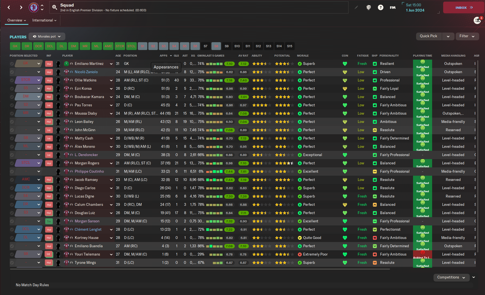485x295 pixels.
Task: Go forward with the right arrow
Action: point(21,8)
